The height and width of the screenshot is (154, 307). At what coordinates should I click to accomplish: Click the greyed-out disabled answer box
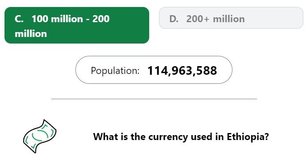point(231,18)
